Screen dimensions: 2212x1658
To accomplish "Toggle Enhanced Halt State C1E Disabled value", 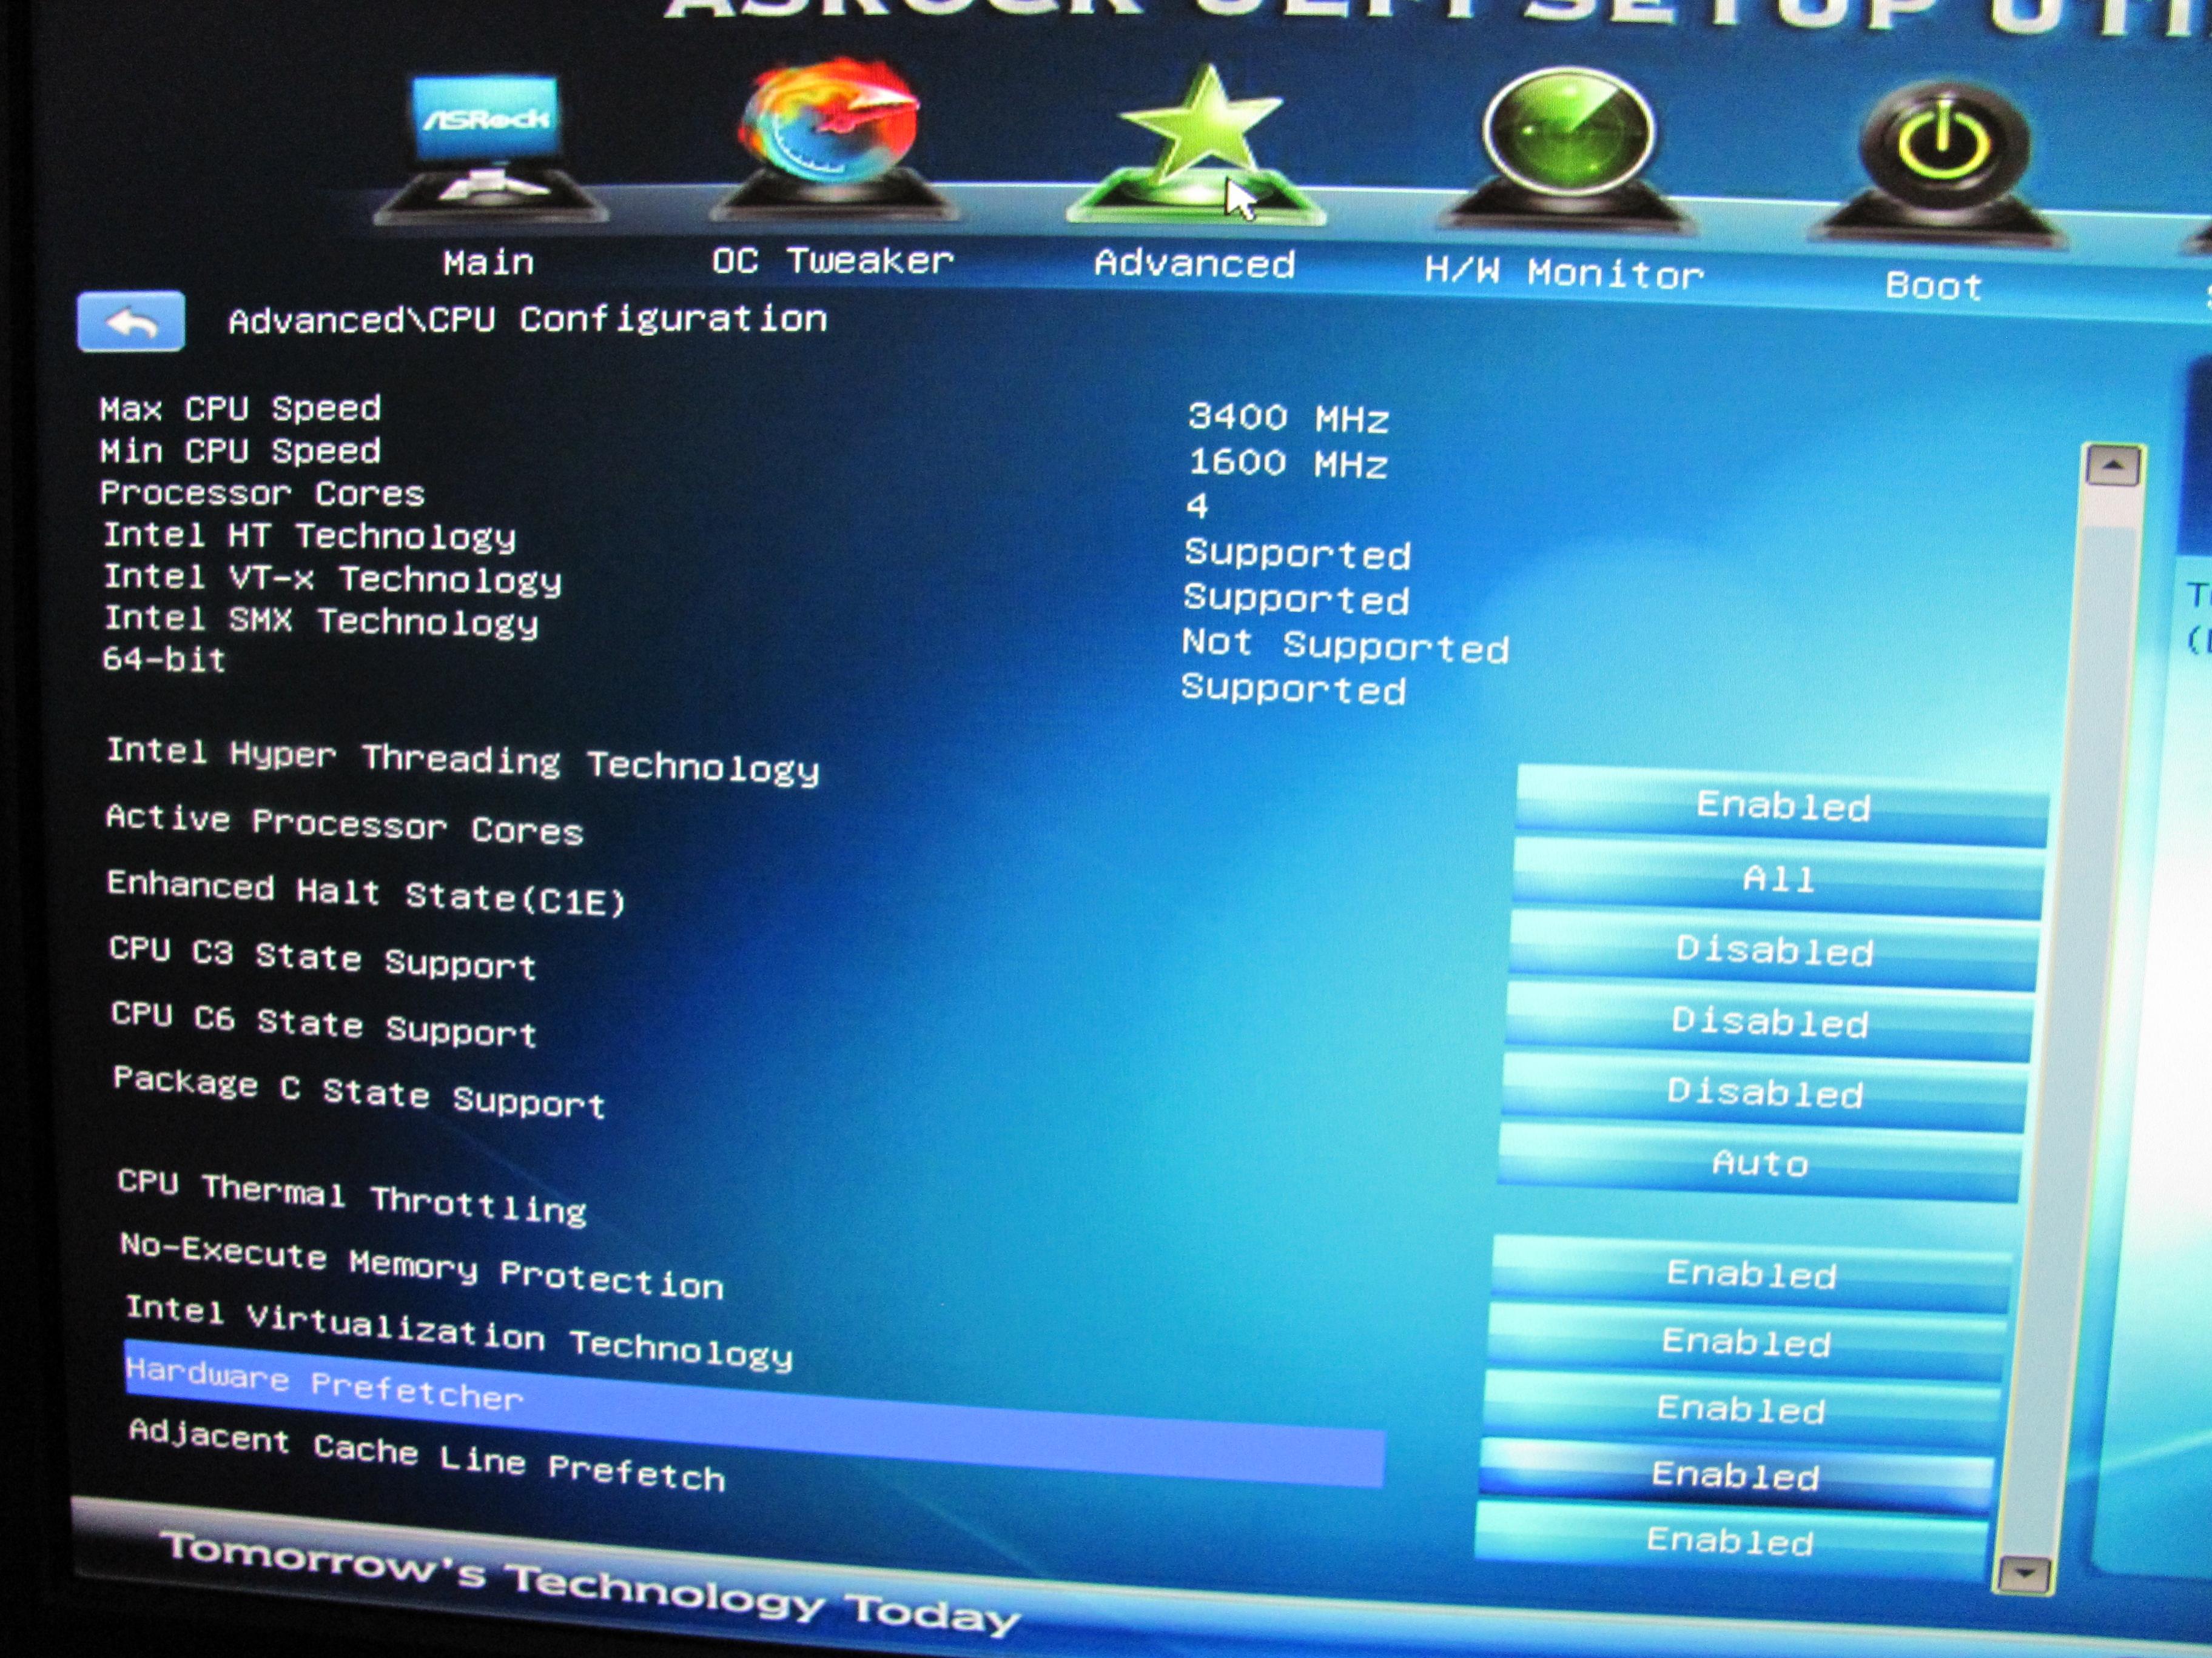I will [1774, 951].
